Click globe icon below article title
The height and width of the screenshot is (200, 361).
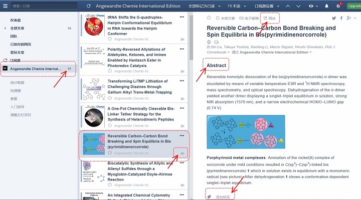pos(209,42)
